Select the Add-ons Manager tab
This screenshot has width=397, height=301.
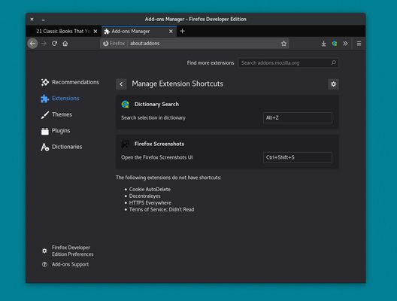click(x=139, y=31)
